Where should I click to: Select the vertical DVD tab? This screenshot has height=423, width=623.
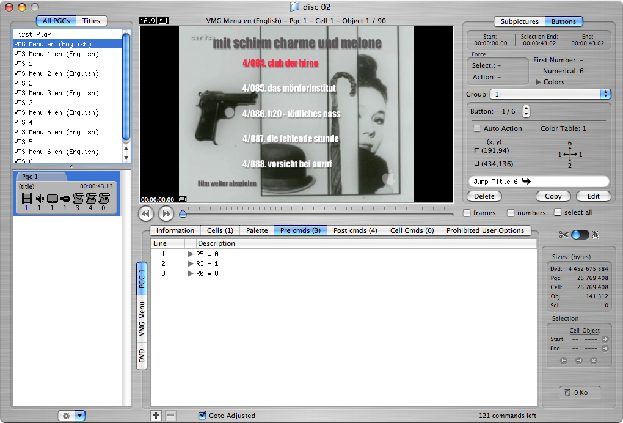pos(142,356)
